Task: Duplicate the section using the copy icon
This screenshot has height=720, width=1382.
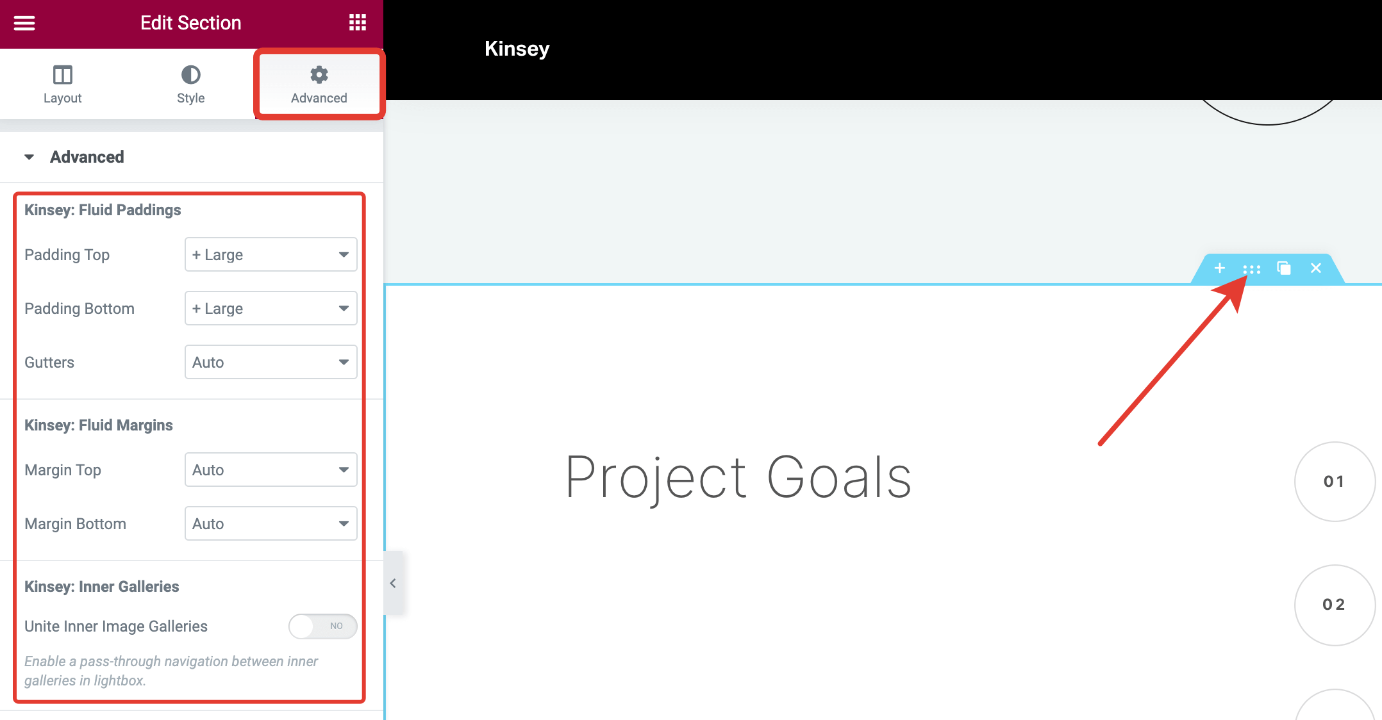Action: pos(1283,268)
